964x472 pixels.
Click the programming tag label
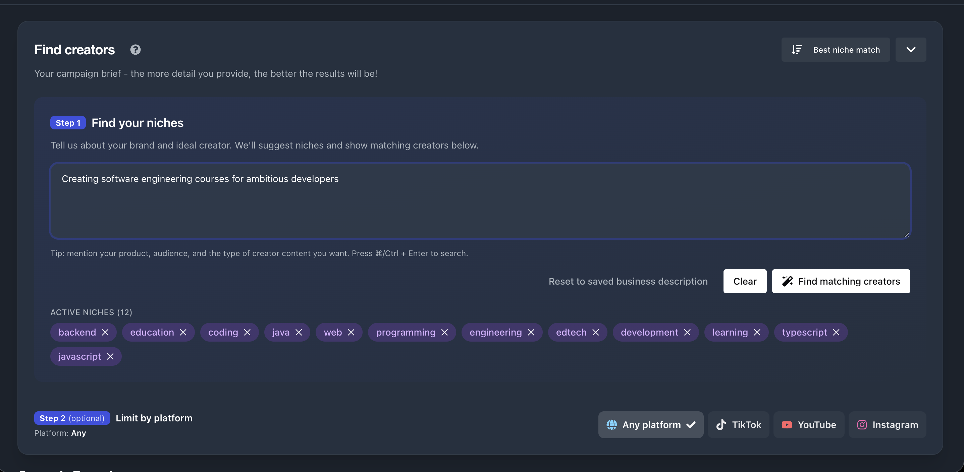point(406,332)
